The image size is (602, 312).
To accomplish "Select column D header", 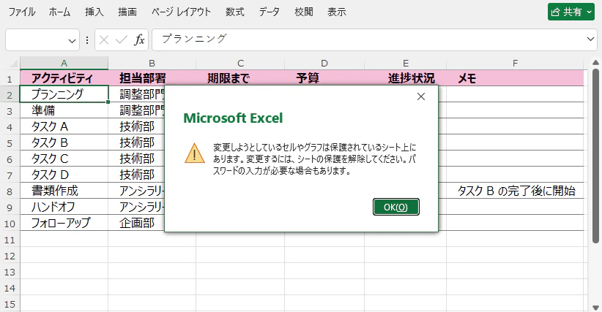I will point(324,63).
